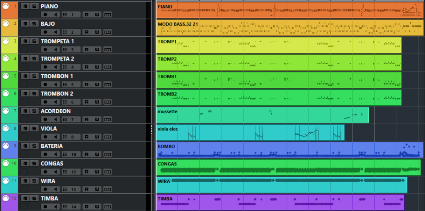
Task: Click record enable on TROMPETA 2 track
Action: [45, 67]
